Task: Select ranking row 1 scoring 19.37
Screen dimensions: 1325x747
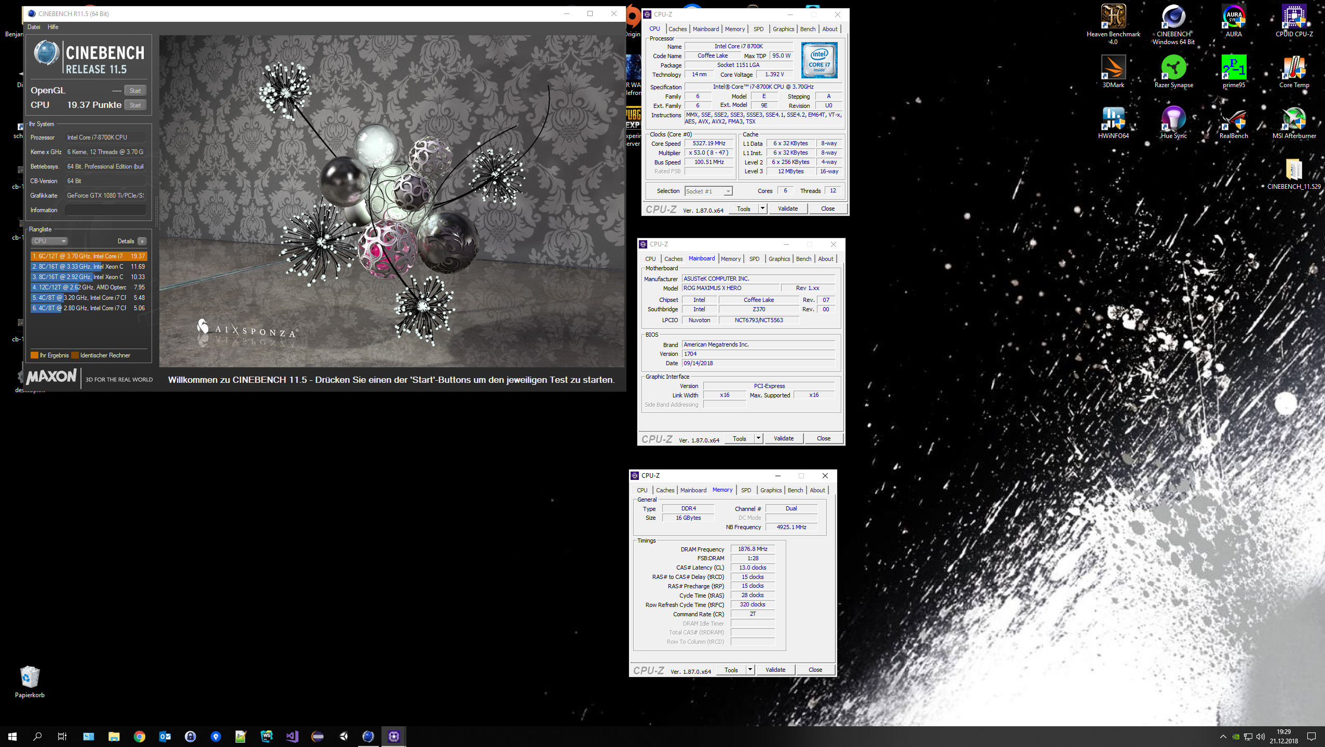Action: pyautogui.click(x=89, y=256)
